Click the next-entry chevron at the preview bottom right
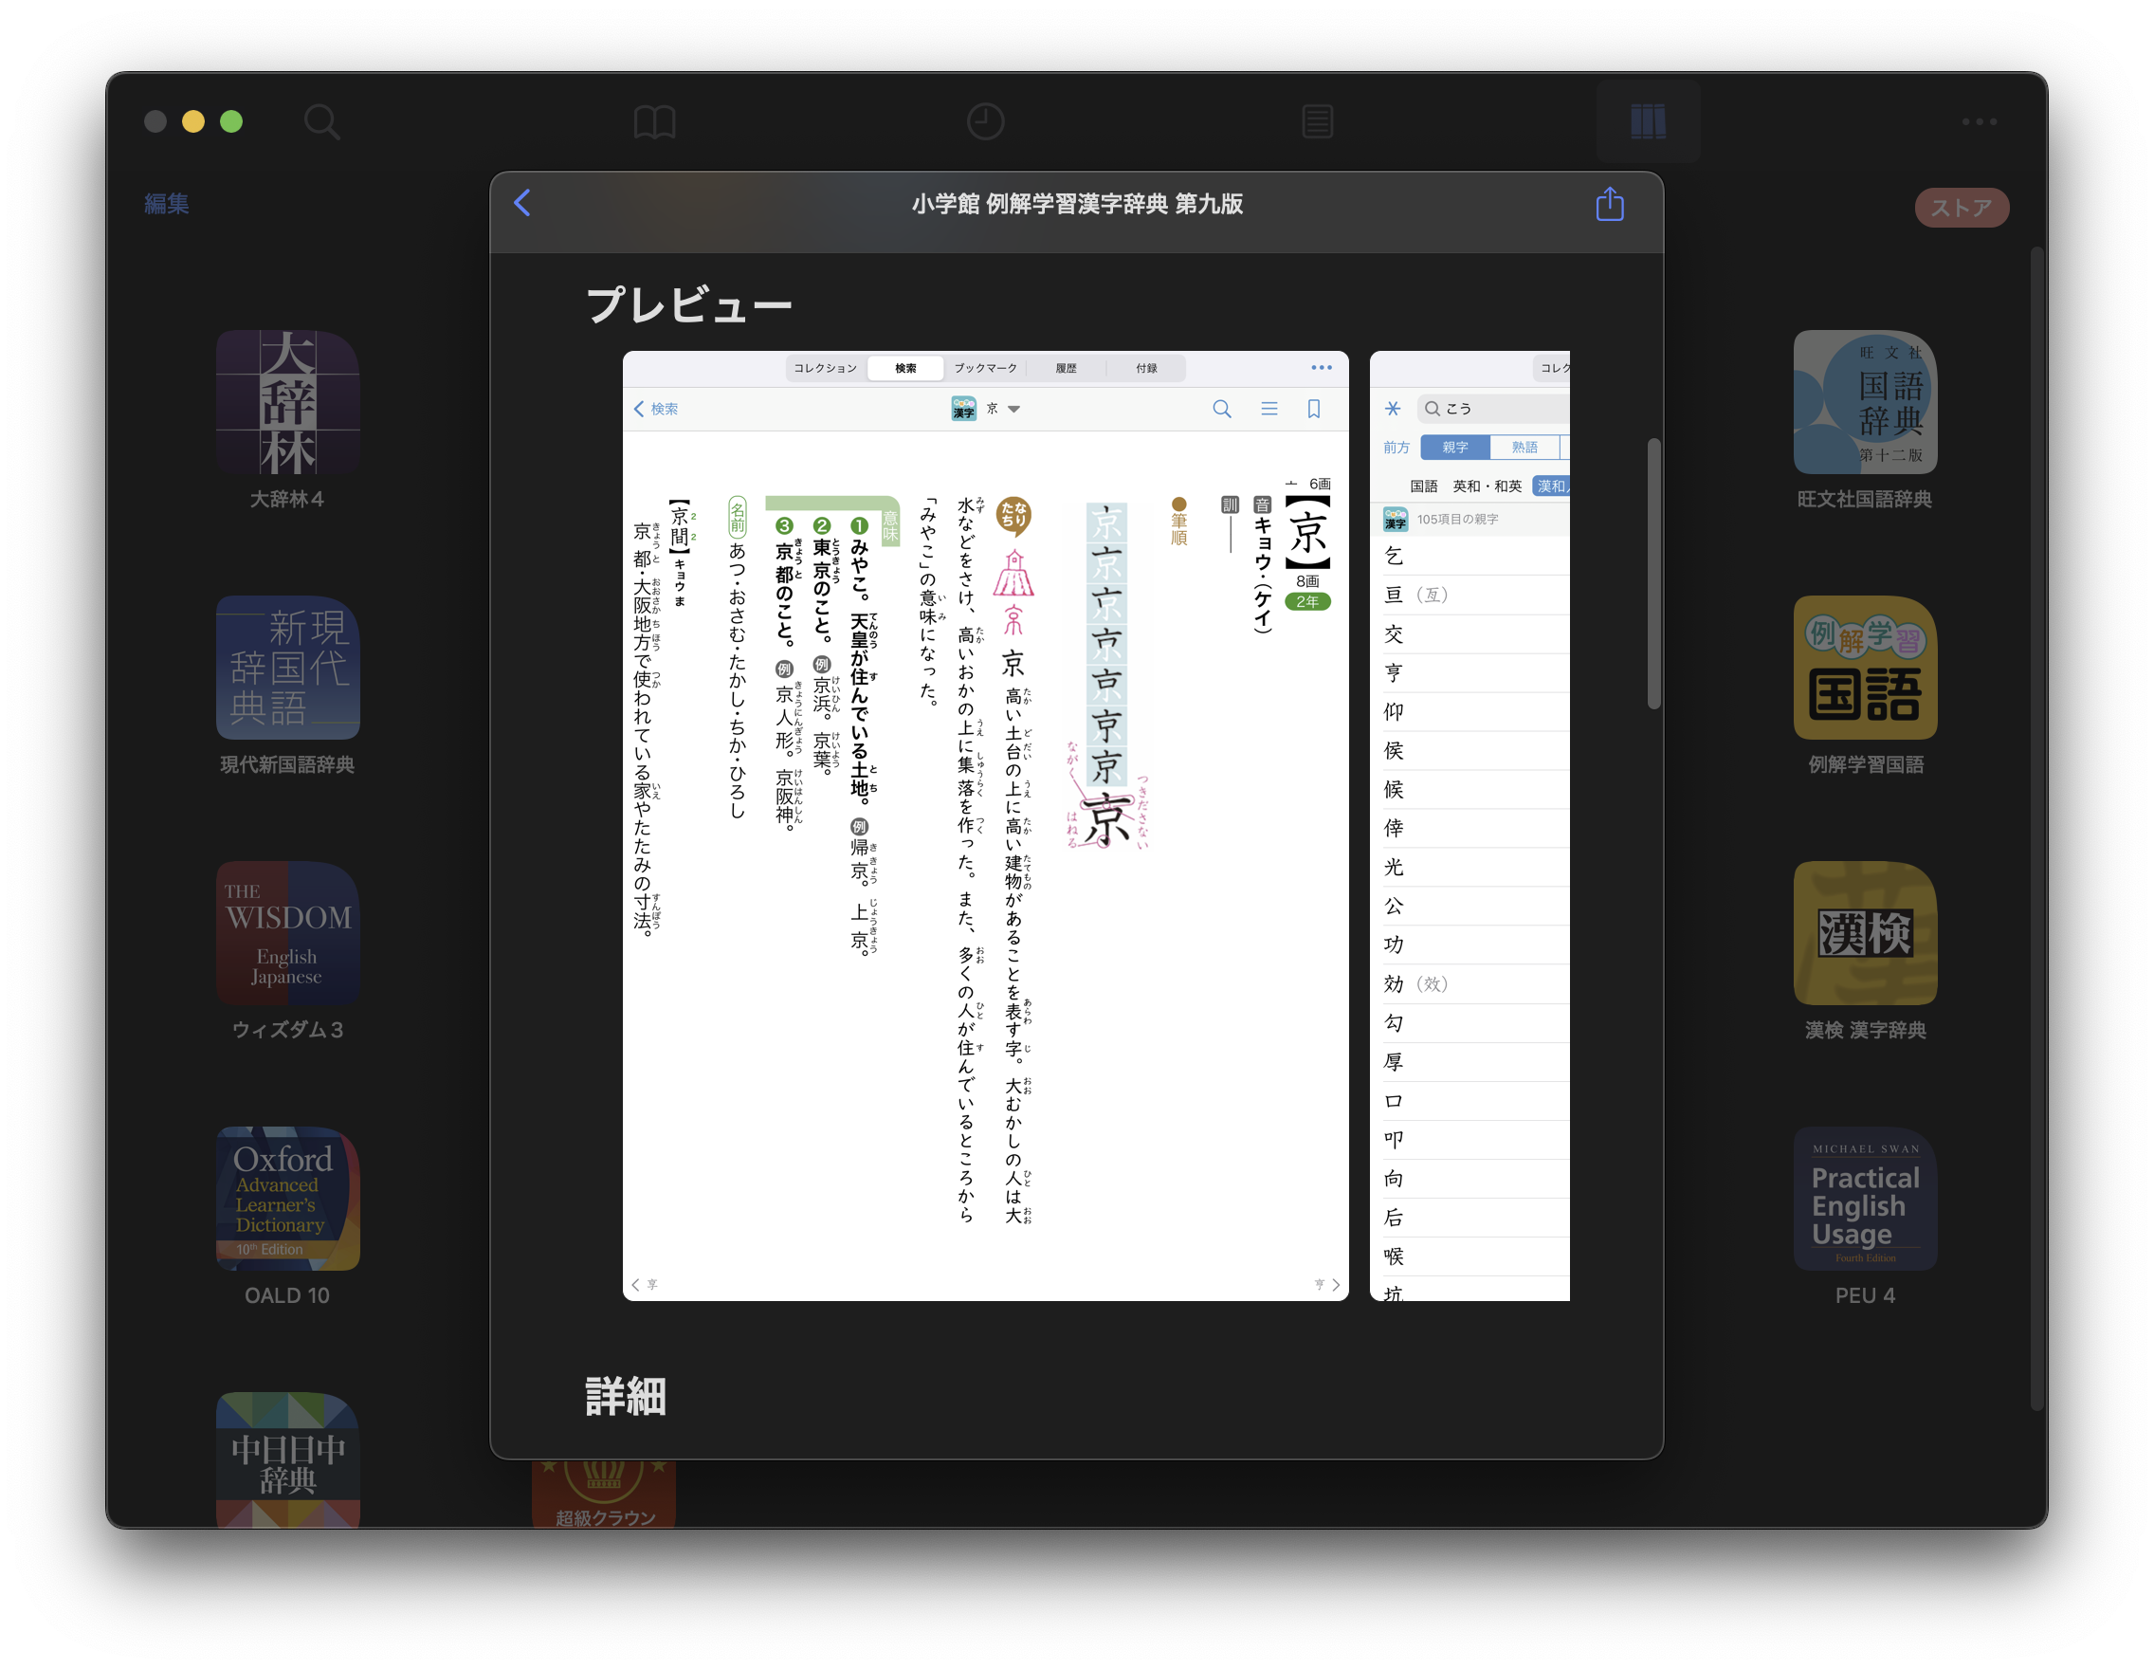The width and height of the screenshot is (2154, 1669). pos(1336,1284)
